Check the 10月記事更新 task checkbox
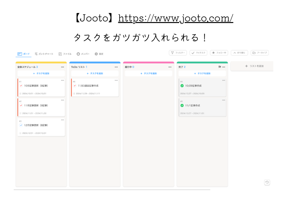 pos(21,86)
